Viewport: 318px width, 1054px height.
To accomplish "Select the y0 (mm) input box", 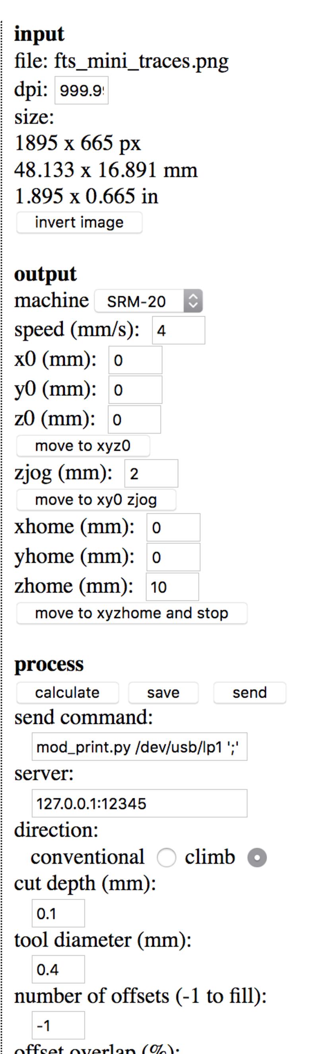I will [135, 390].
